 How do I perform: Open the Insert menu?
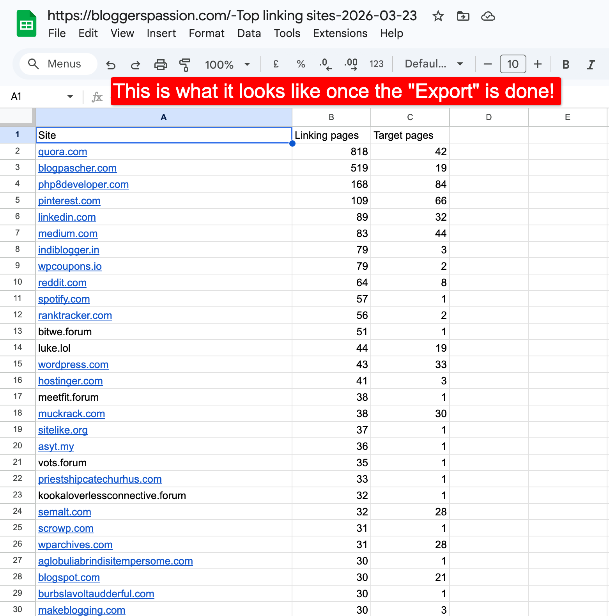[161, 34]
